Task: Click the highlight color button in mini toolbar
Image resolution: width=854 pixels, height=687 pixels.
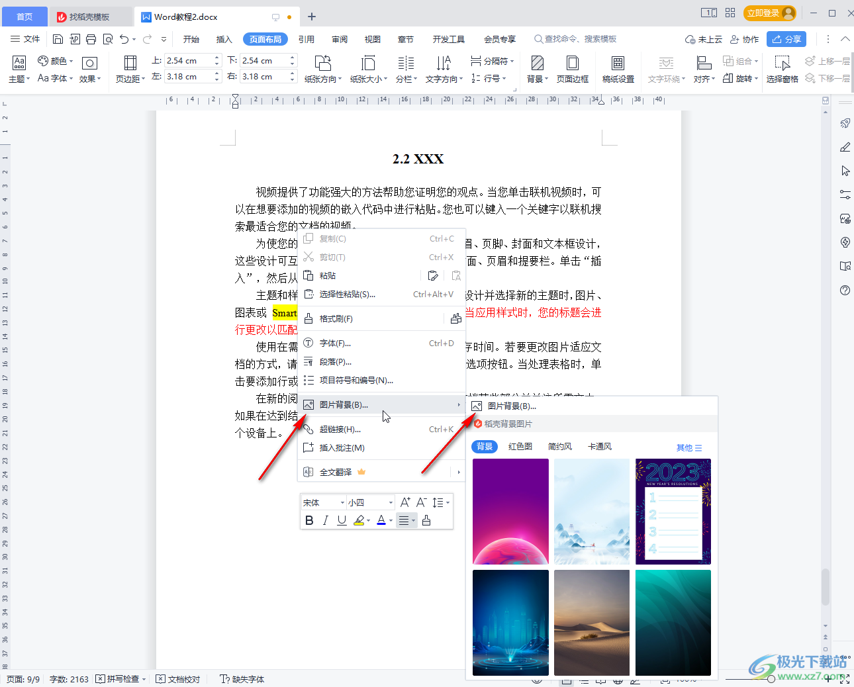Action: click(x=359, y=520)
